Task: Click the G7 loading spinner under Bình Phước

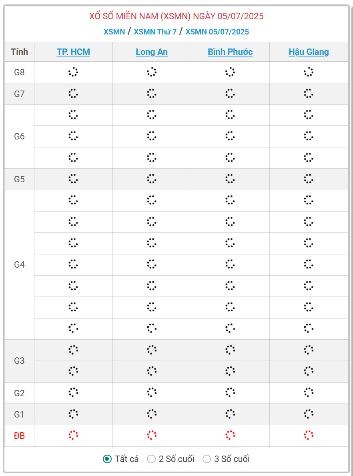Action: (x=230, y=94)
